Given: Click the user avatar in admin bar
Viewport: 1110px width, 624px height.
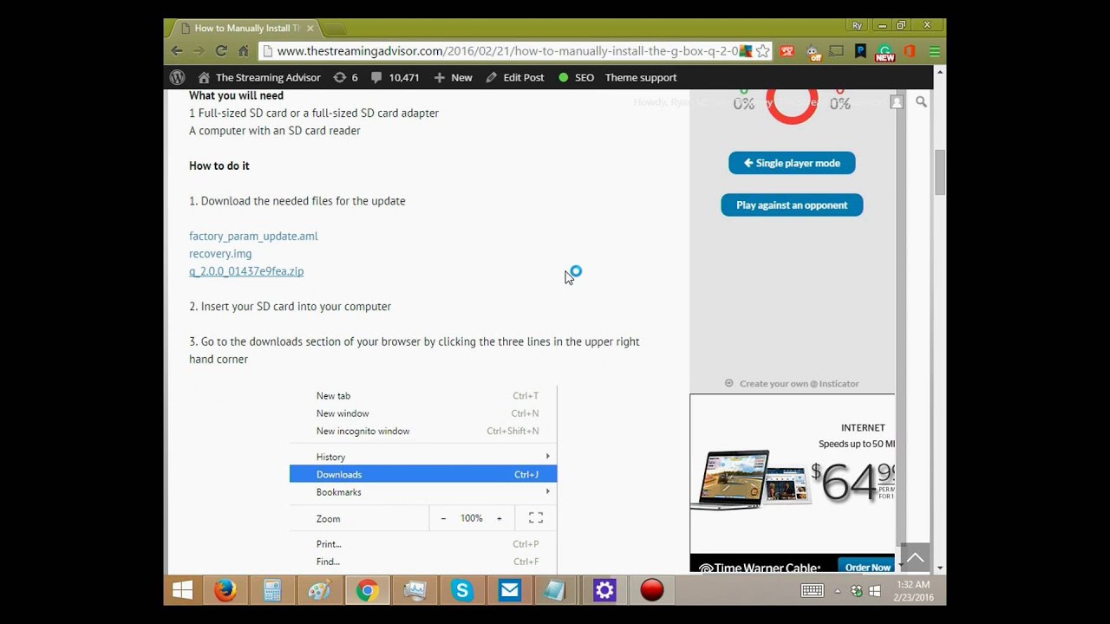Looking at the screenshot, I should coord(897,101).
